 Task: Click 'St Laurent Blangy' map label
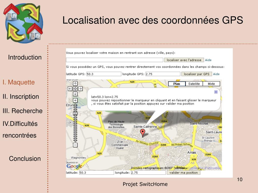pos(208,139)
